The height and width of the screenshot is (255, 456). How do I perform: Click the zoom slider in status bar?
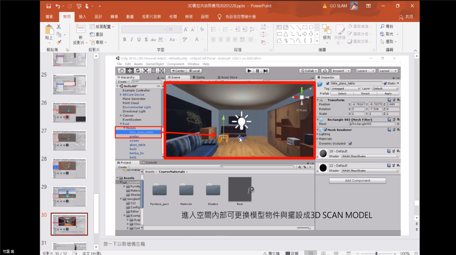pos(376,253)
